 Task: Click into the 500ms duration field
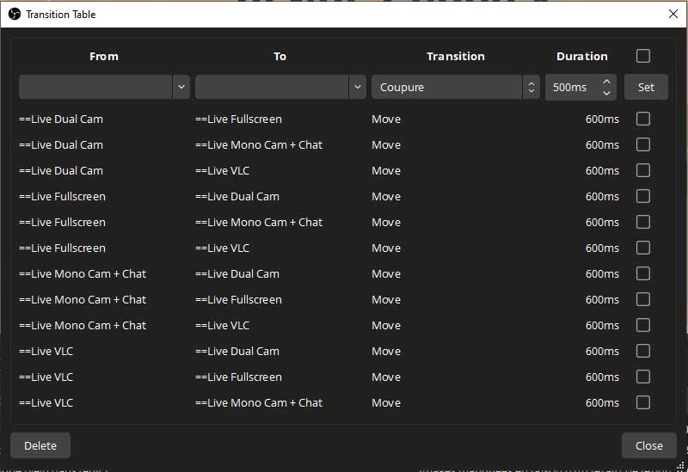[571, 87]
